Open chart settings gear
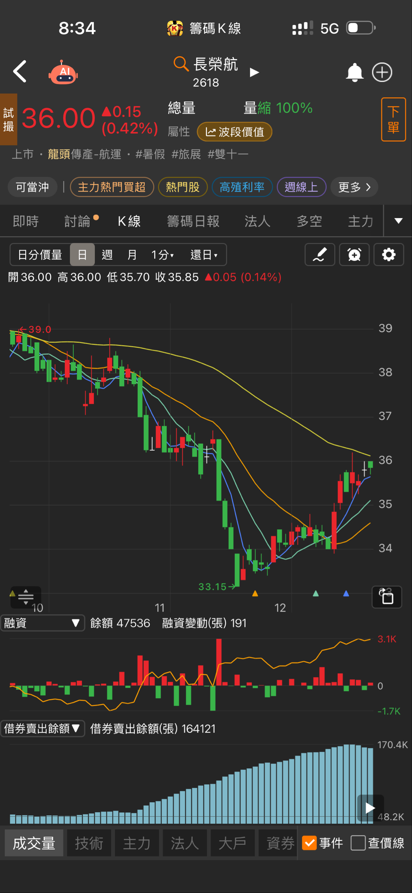Screen dimensions: 412x893 pyautogui.click(x=388, y=254)
